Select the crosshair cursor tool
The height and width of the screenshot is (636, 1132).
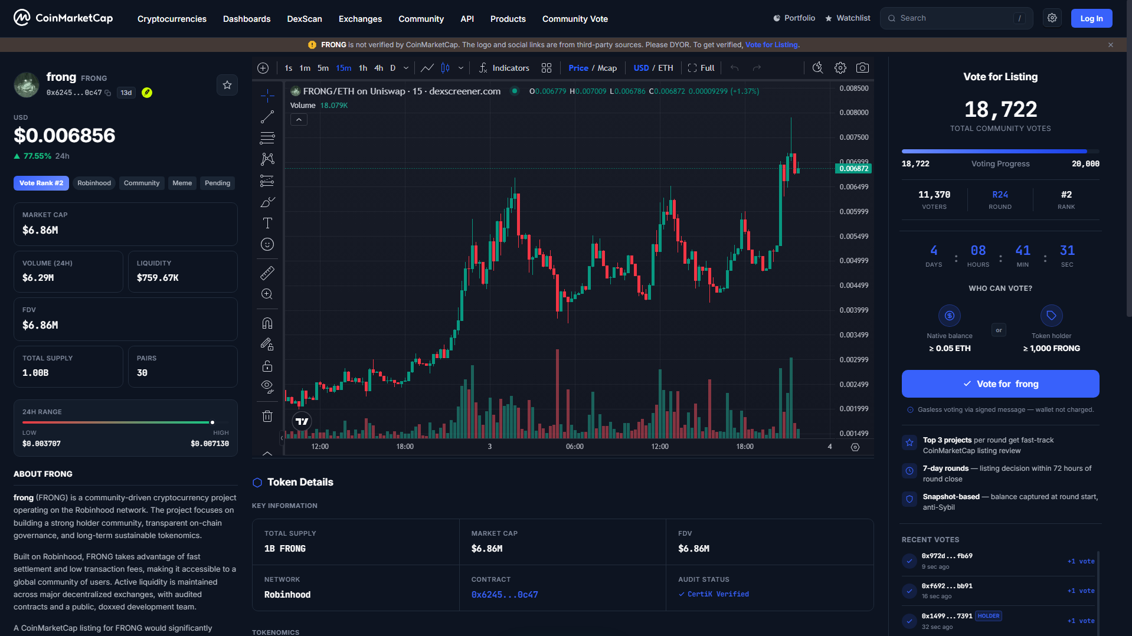coord(267,96)
